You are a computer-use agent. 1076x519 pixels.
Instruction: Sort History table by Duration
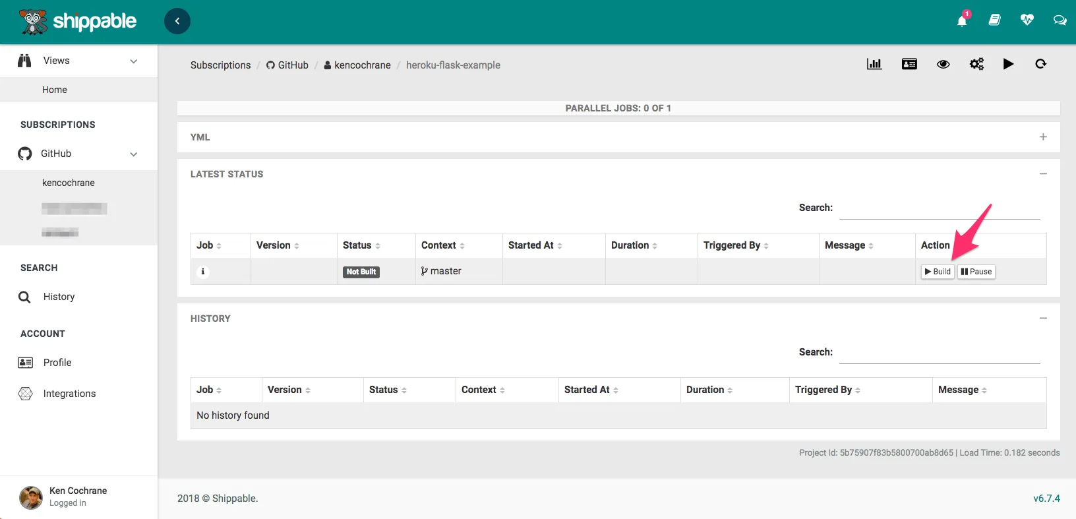pyautogui.click(x=735, y=390)
